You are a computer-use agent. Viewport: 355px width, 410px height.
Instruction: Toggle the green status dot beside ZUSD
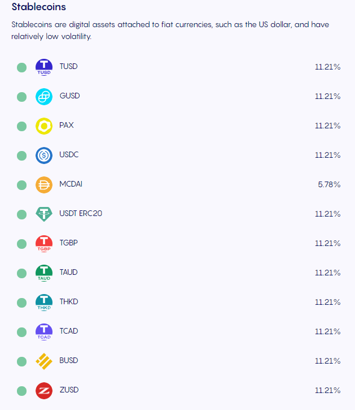point(22,391)
